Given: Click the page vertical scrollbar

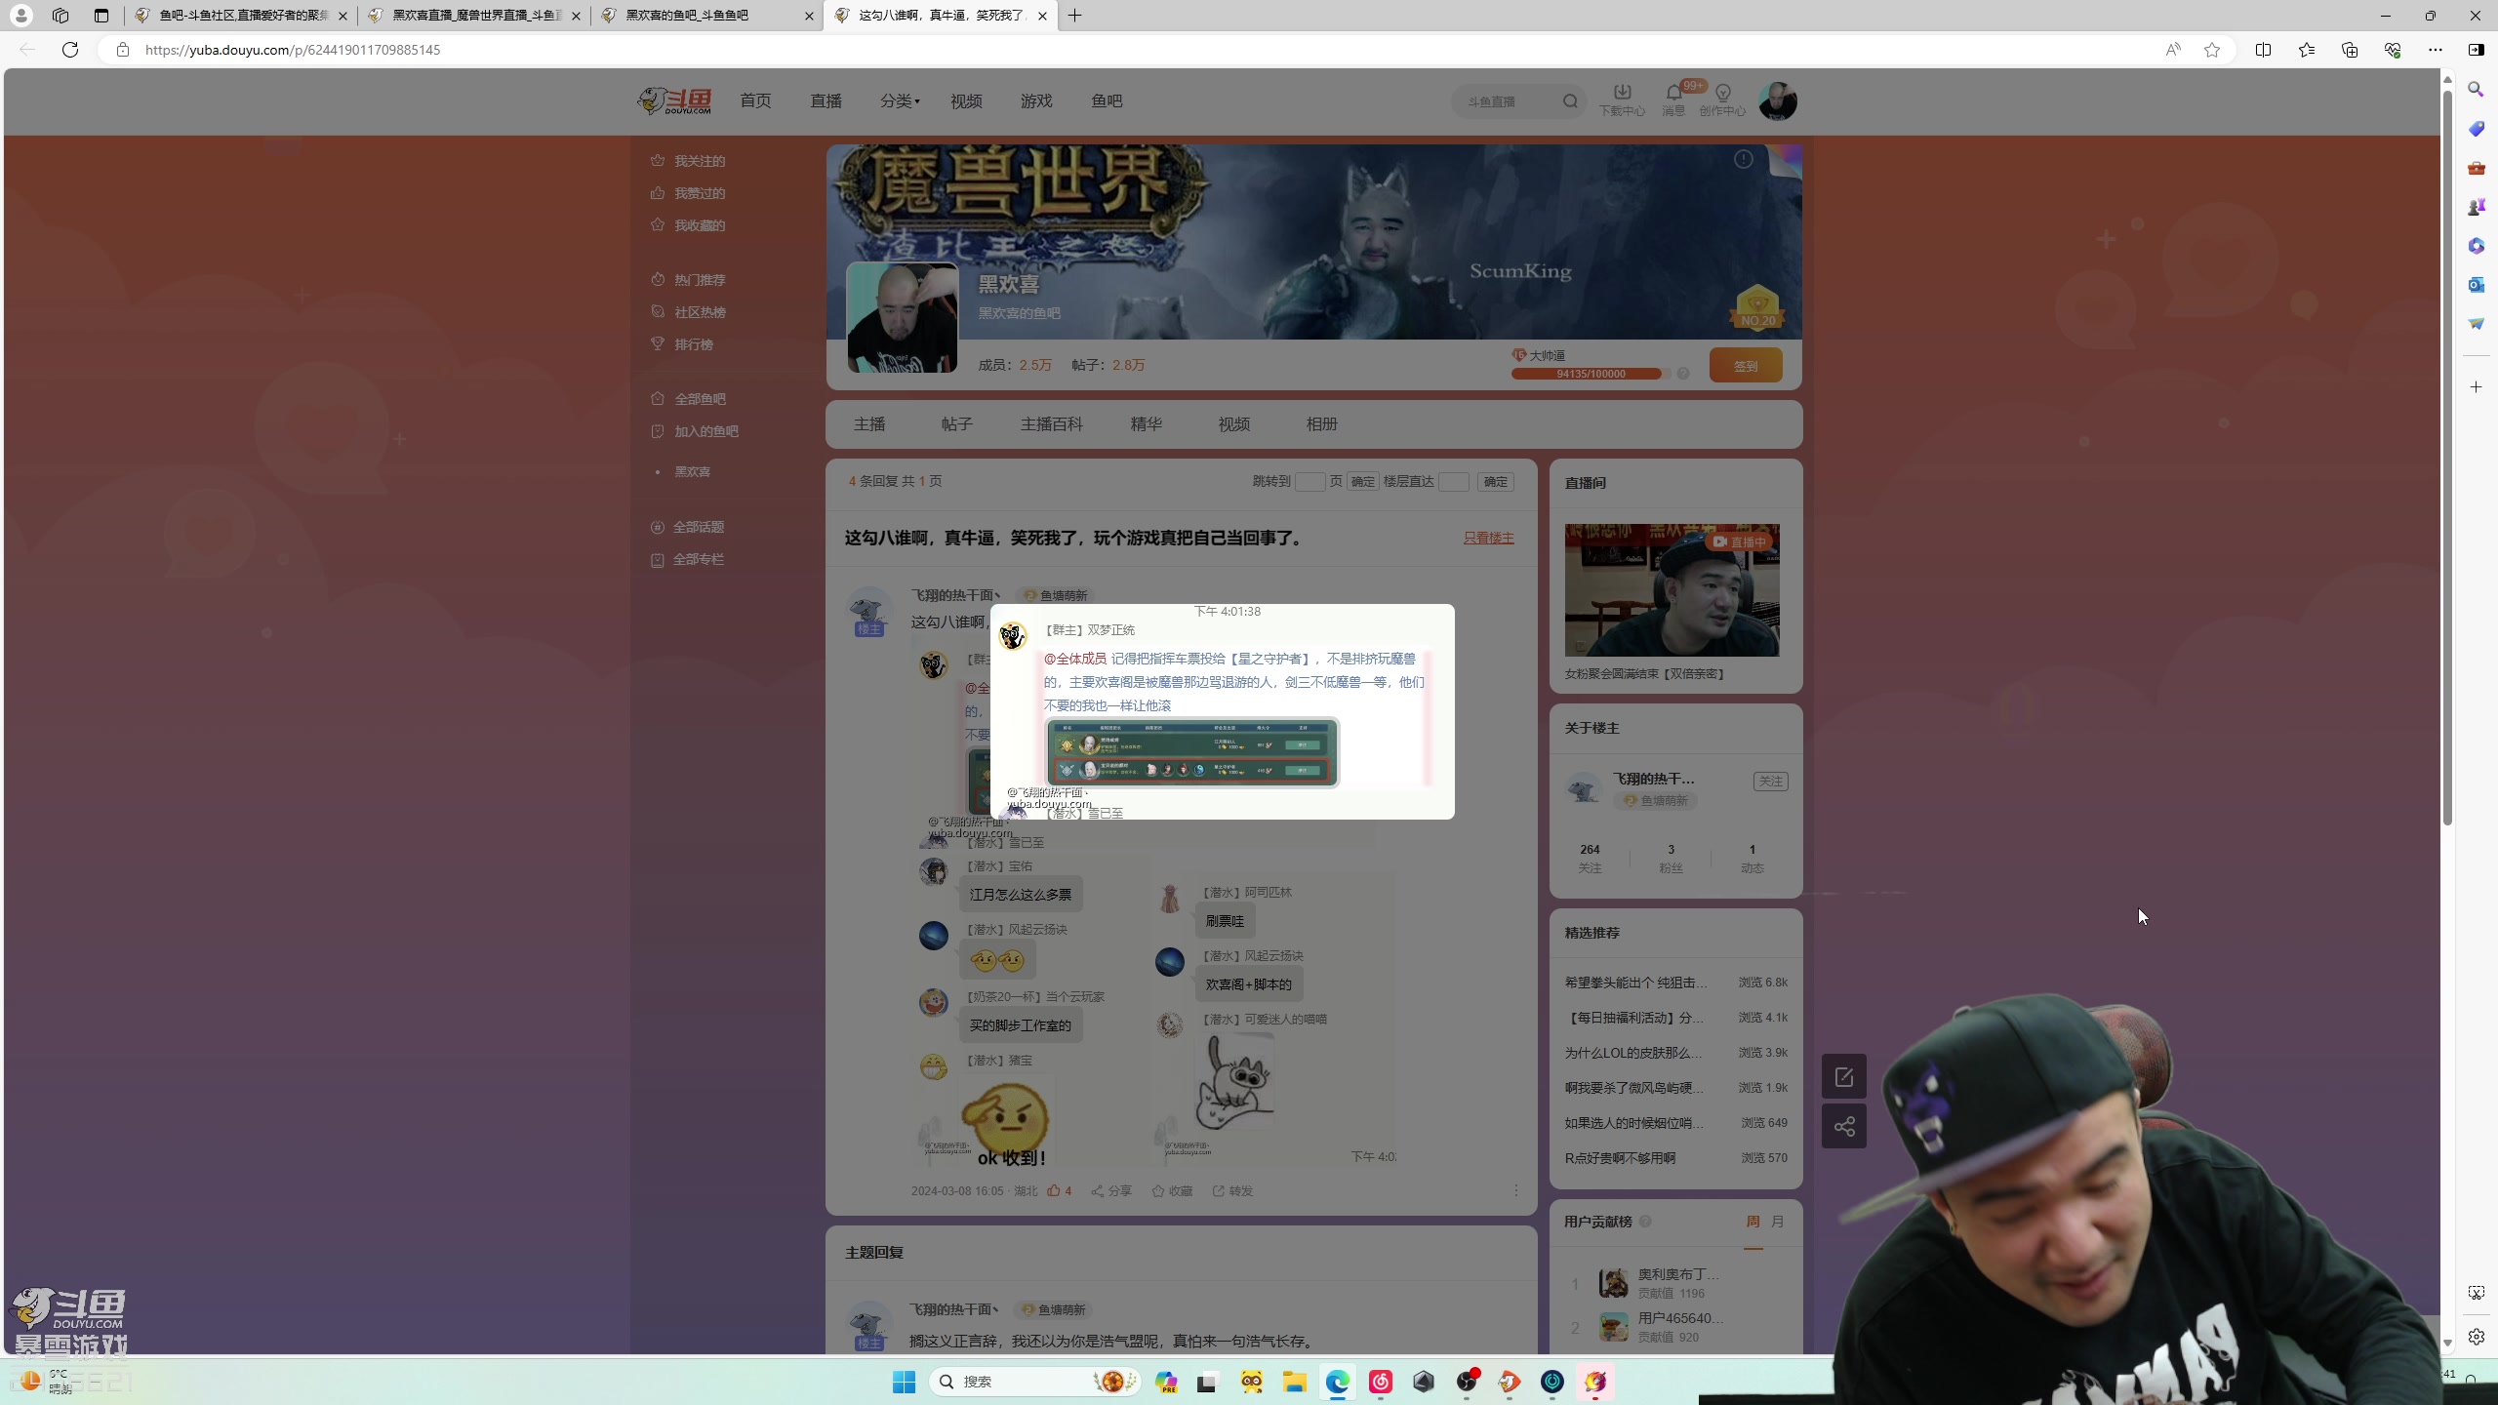Looking at the screenshot, I should [2447, 459].
